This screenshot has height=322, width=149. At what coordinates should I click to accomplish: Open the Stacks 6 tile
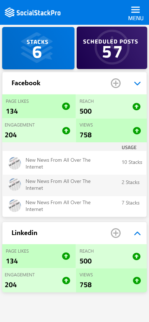click(38, 48)
